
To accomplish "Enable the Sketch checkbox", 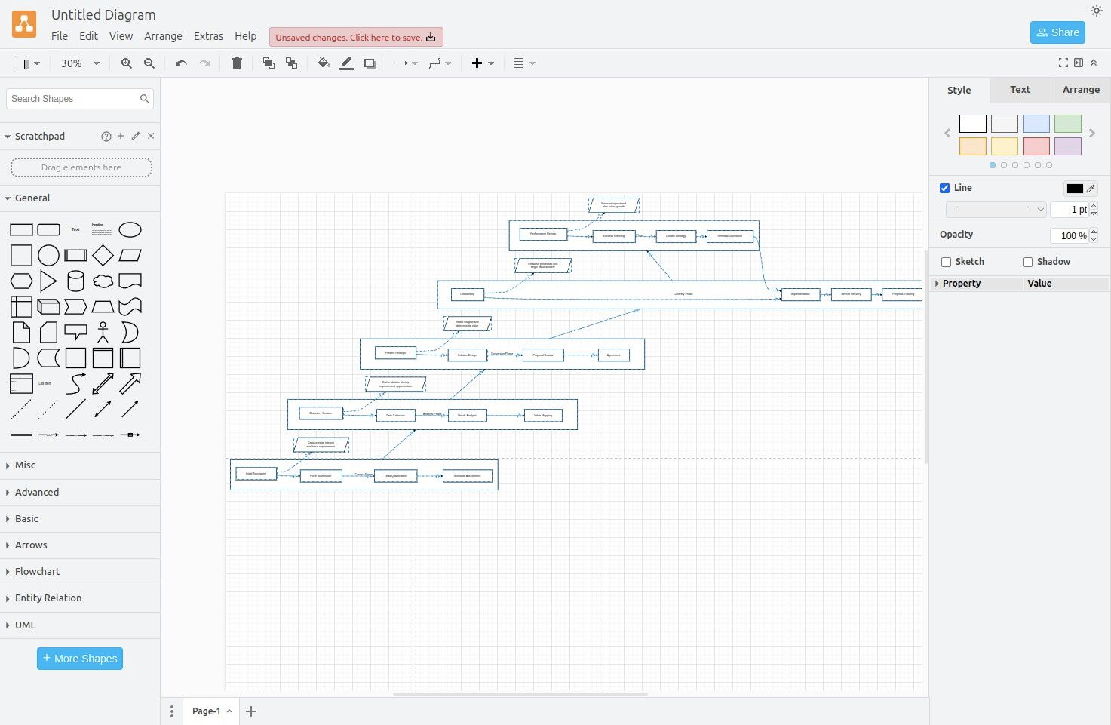I will click(947, 262).
